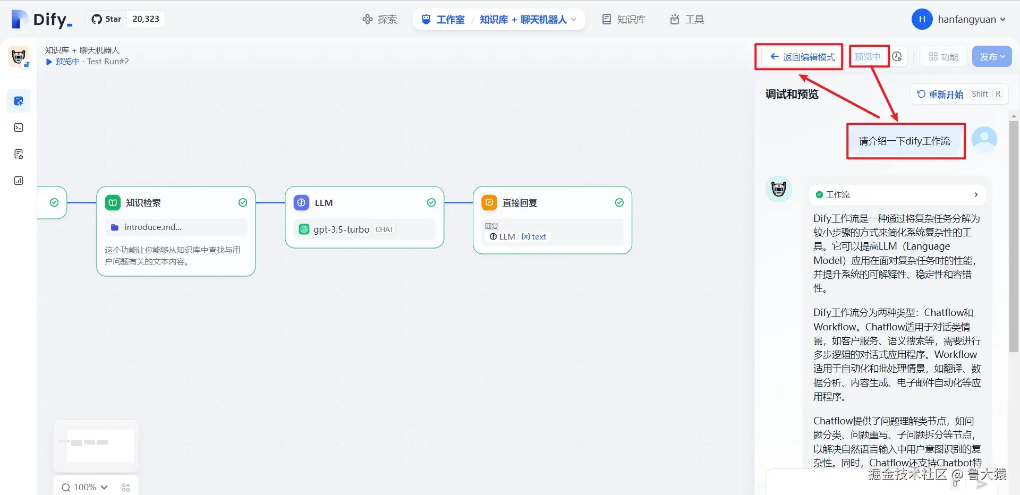
Task: Open the 探索 explore page
Action: [380, 20]
